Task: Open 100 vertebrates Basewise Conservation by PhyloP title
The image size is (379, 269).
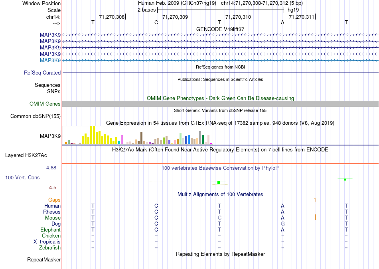Action: coord(220,168)
